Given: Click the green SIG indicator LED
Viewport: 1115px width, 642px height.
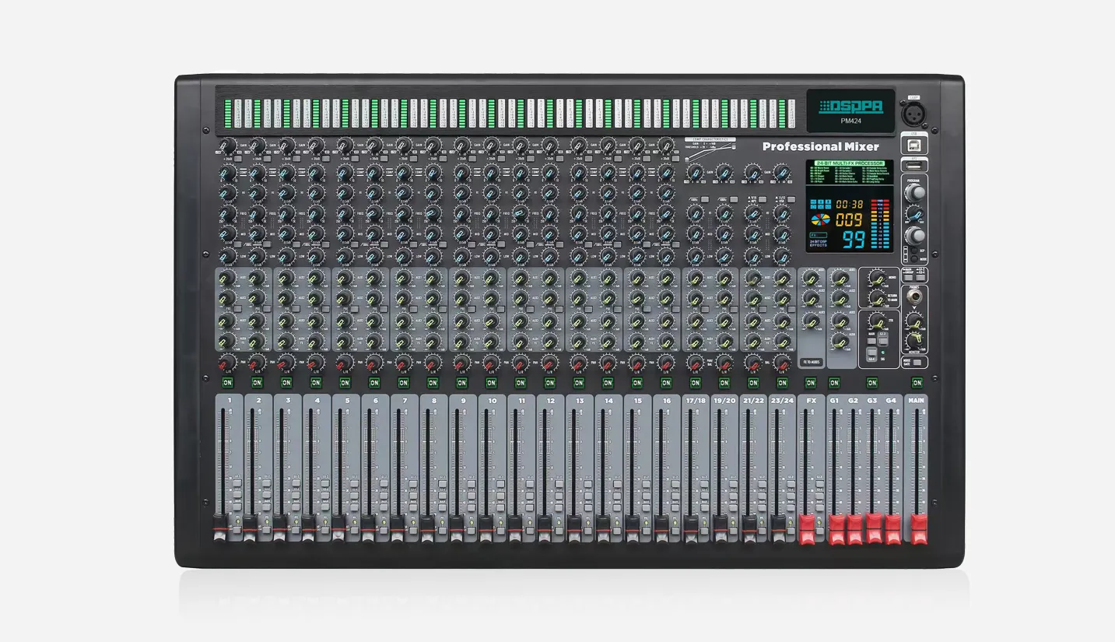Looking at the screenshot, I should click(883, 352).
